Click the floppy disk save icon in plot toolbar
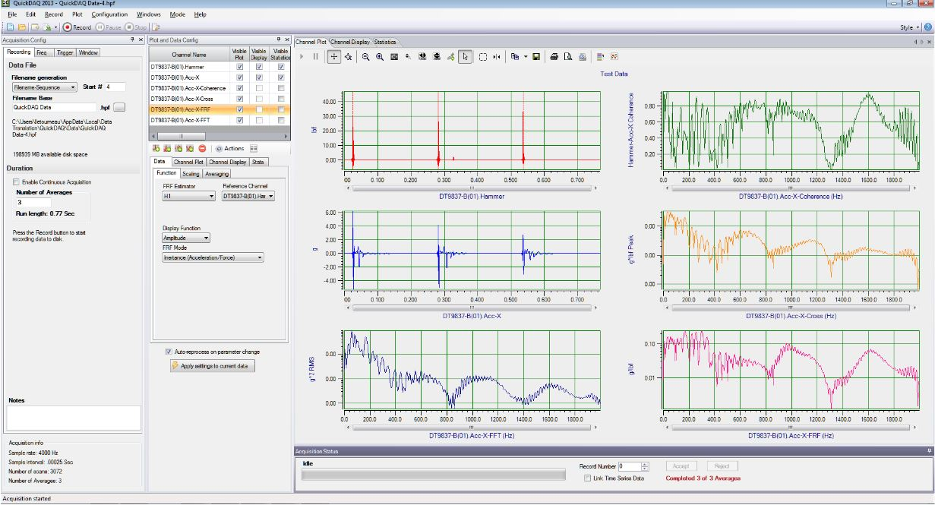 point(536,57)
